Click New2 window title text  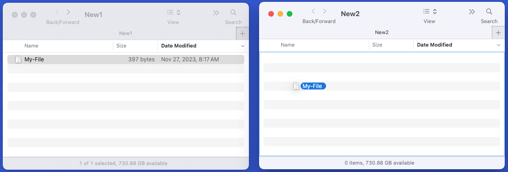coord(350,13)
